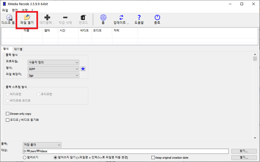This screenshot has height=162, width=260.
Task: Toggle 오디오 / 비디오 동기화 checkbox
Action: click(7, 120)
